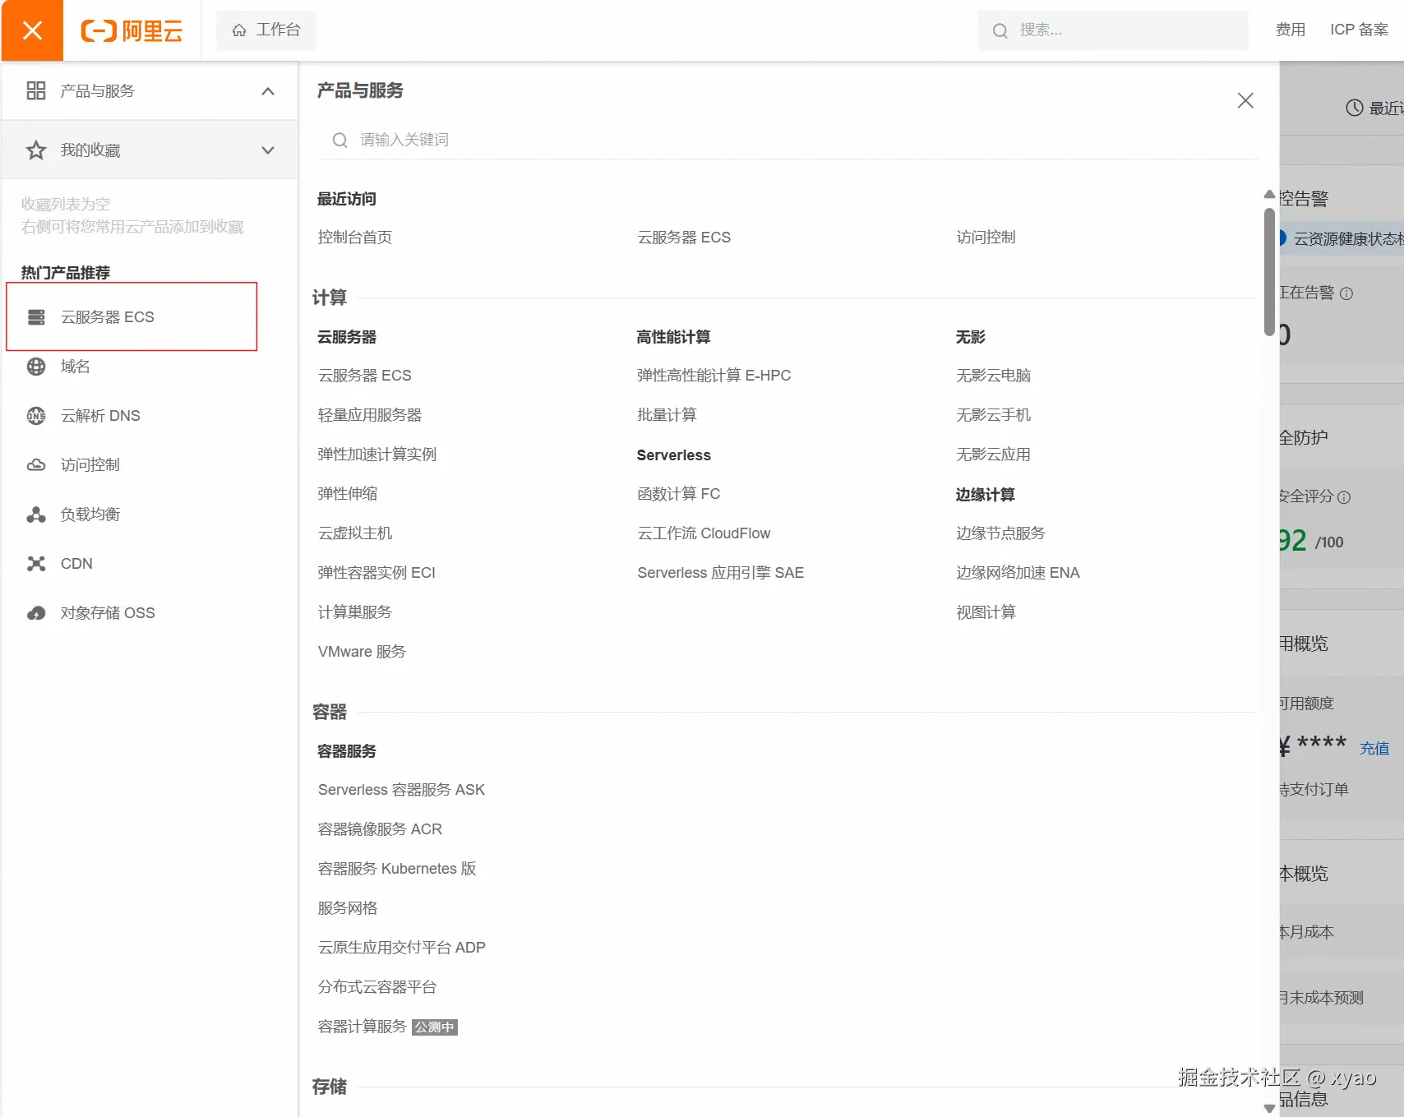The height and width of the screenshot is (1117, 1404).
Task: Open Serverless 应用引擎 SAE
Action: [720, 573]
